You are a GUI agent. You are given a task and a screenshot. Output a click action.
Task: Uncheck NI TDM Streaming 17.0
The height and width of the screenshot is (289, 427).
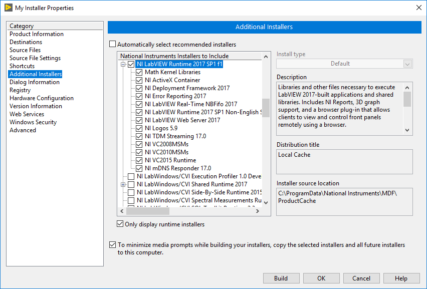click(139, 136)
